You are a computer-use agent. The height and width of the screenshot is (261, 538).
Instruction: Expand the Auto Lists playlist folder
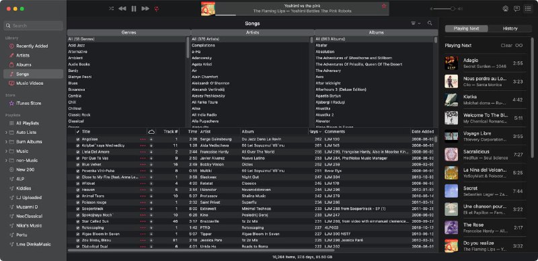(6, 133)
